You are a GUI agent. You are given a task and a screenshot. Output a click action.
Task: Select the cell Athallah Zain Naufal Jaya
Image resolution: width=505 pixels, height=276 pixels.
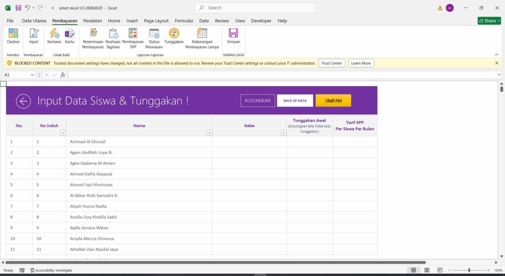[139, 249]
